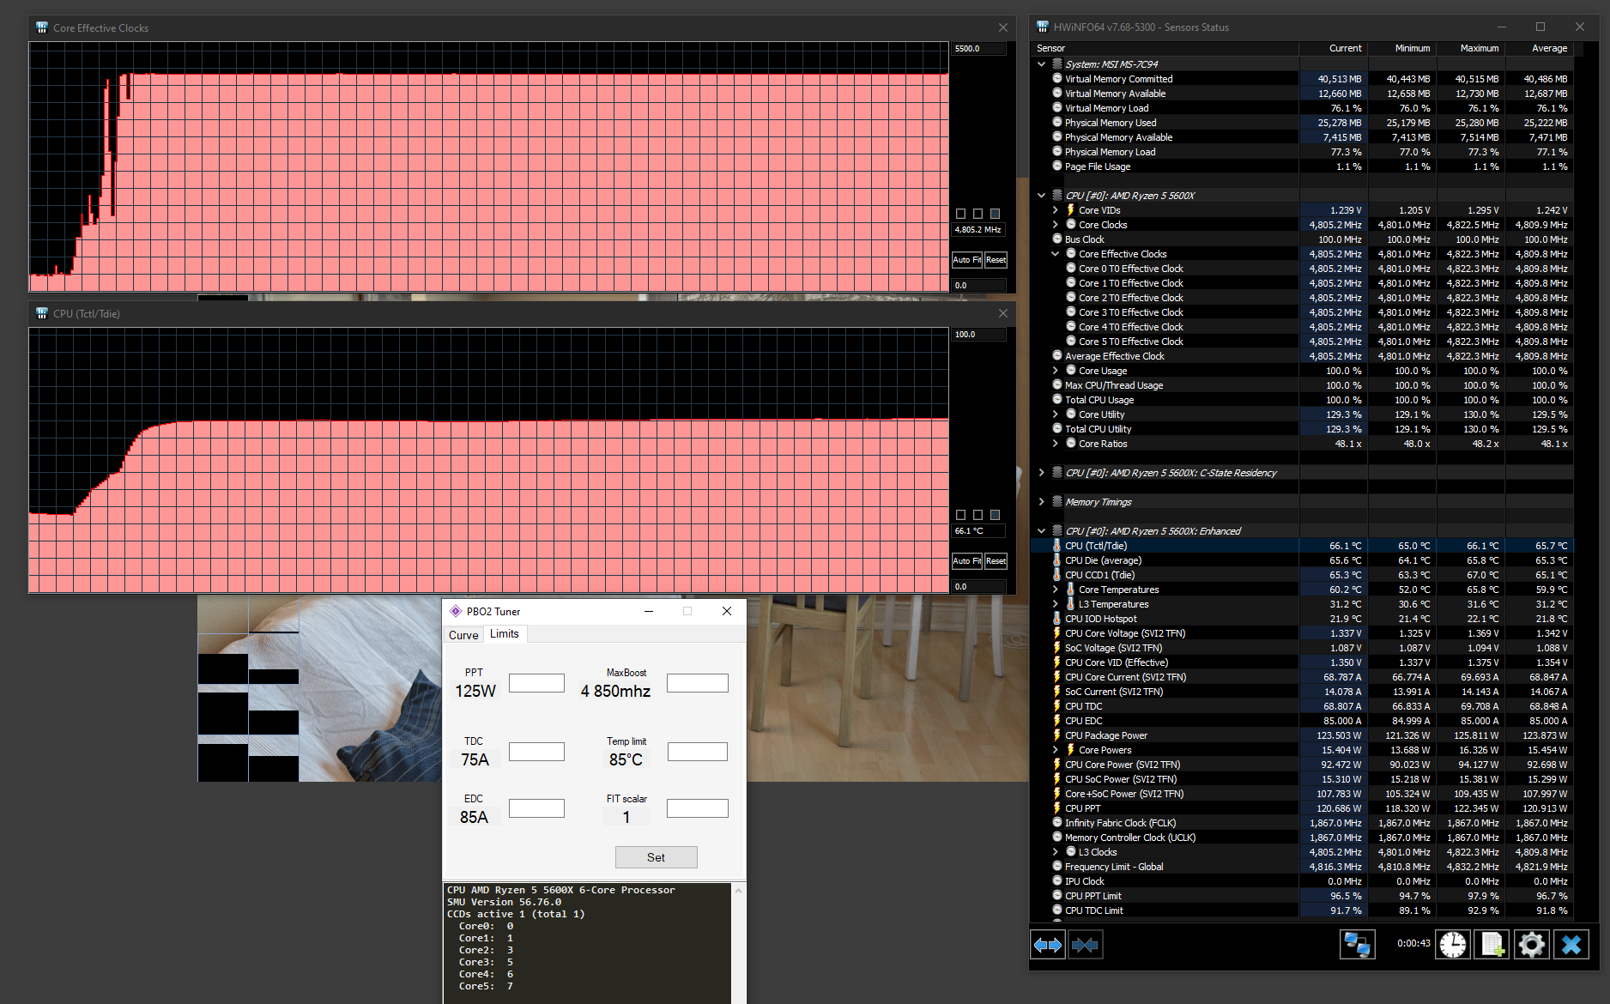Click Auto Fit in CPU (Tctl/Tdie) graph
Image resolution: width=1610 pixels, height=1004 pixels.
coord(966,561)
